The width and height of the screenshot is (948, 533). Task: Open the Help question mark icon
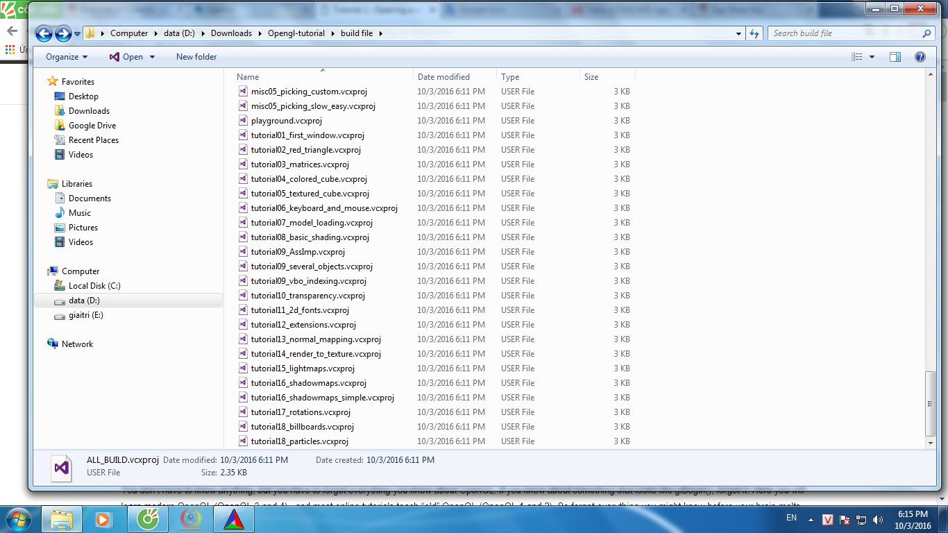coord(920,57)
